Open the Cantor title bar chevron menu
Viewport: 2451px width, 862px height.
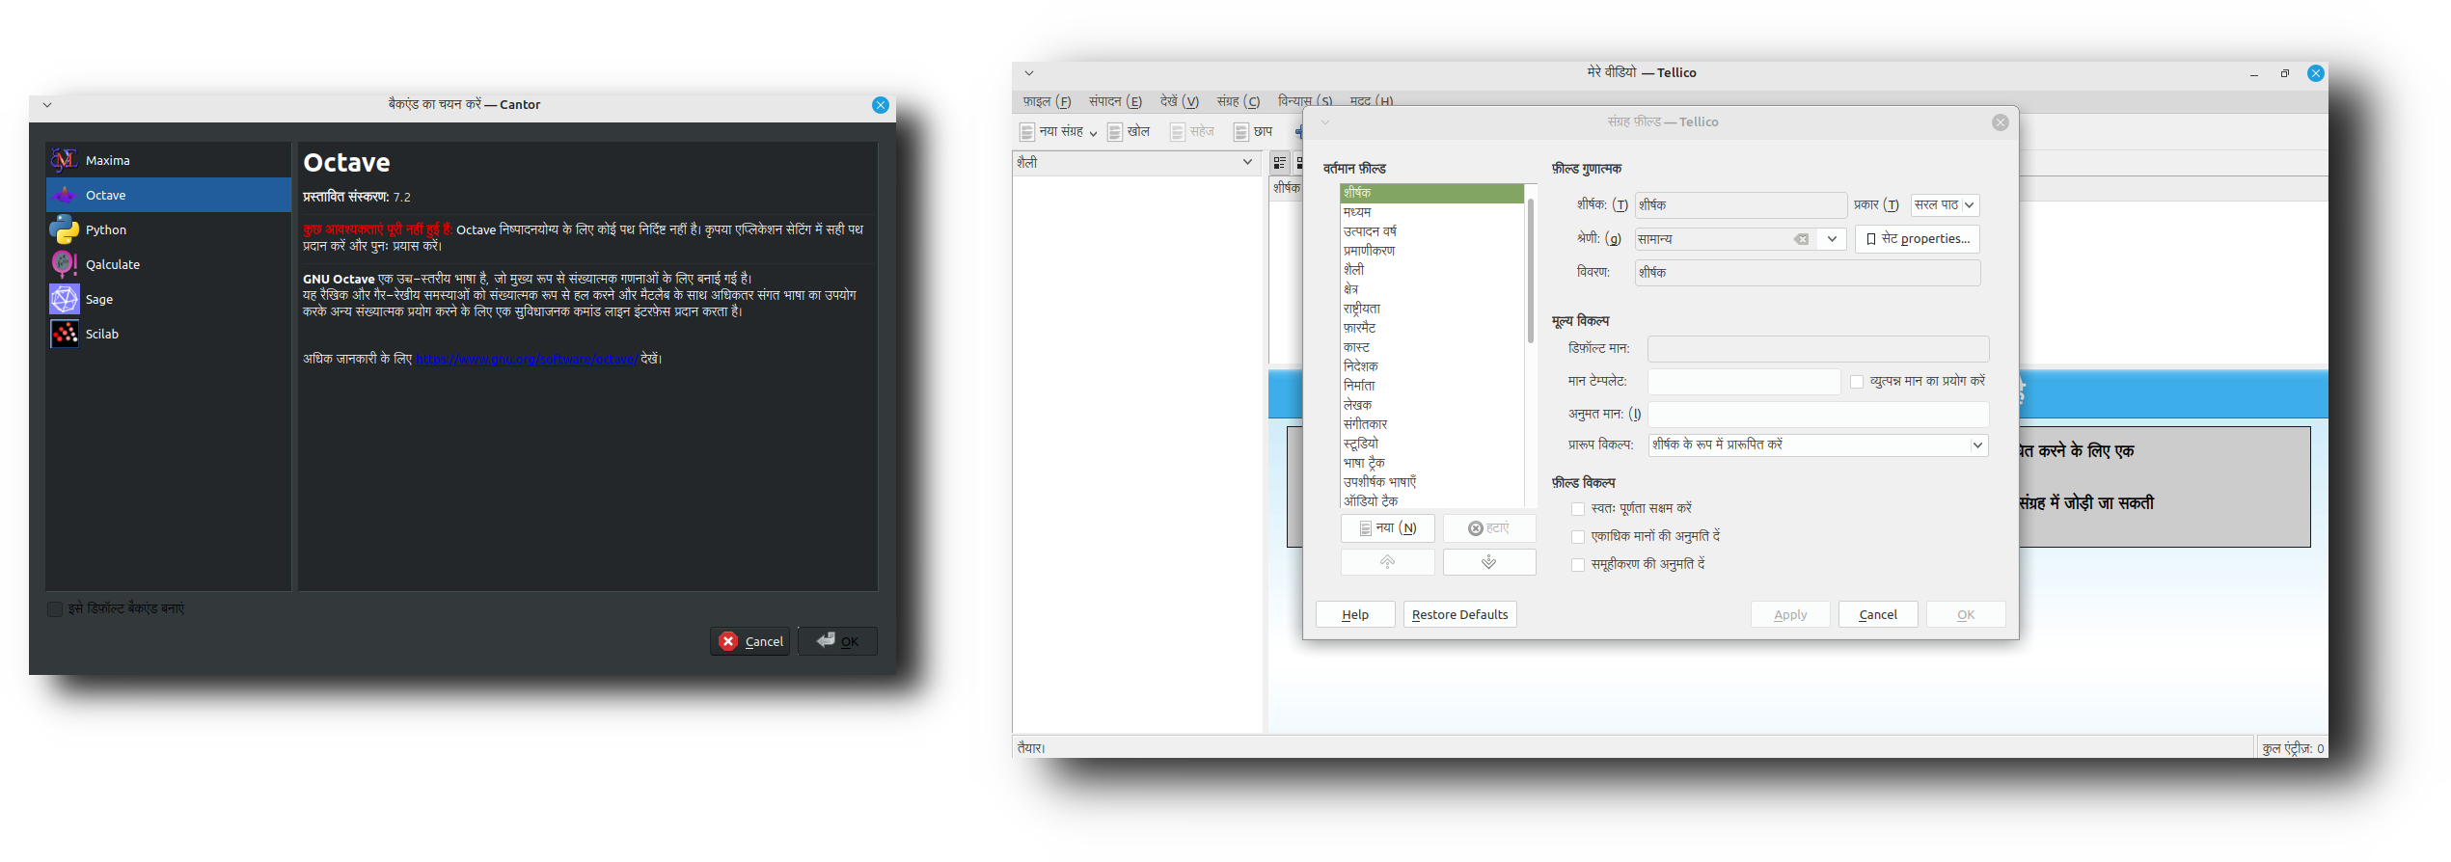point(46,105)
